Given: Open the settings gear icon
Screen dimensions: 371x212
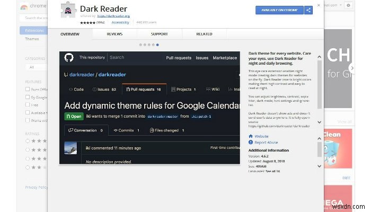Looking at the screenshot, I should pyautogui.click(x=348, y=5).
